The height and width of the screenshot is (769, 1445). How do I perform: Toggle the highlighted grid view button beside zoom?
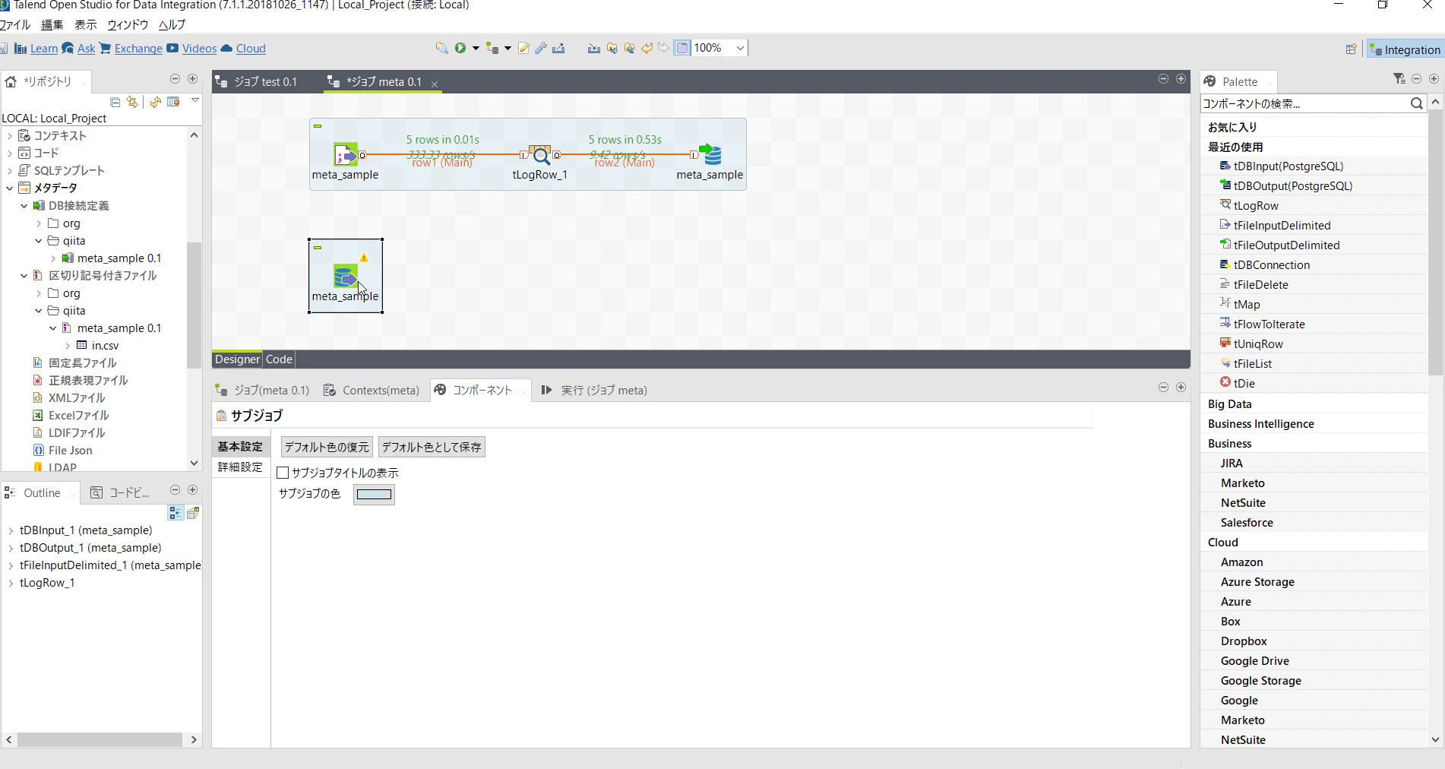pyautogui.click(x=682, y=48)
